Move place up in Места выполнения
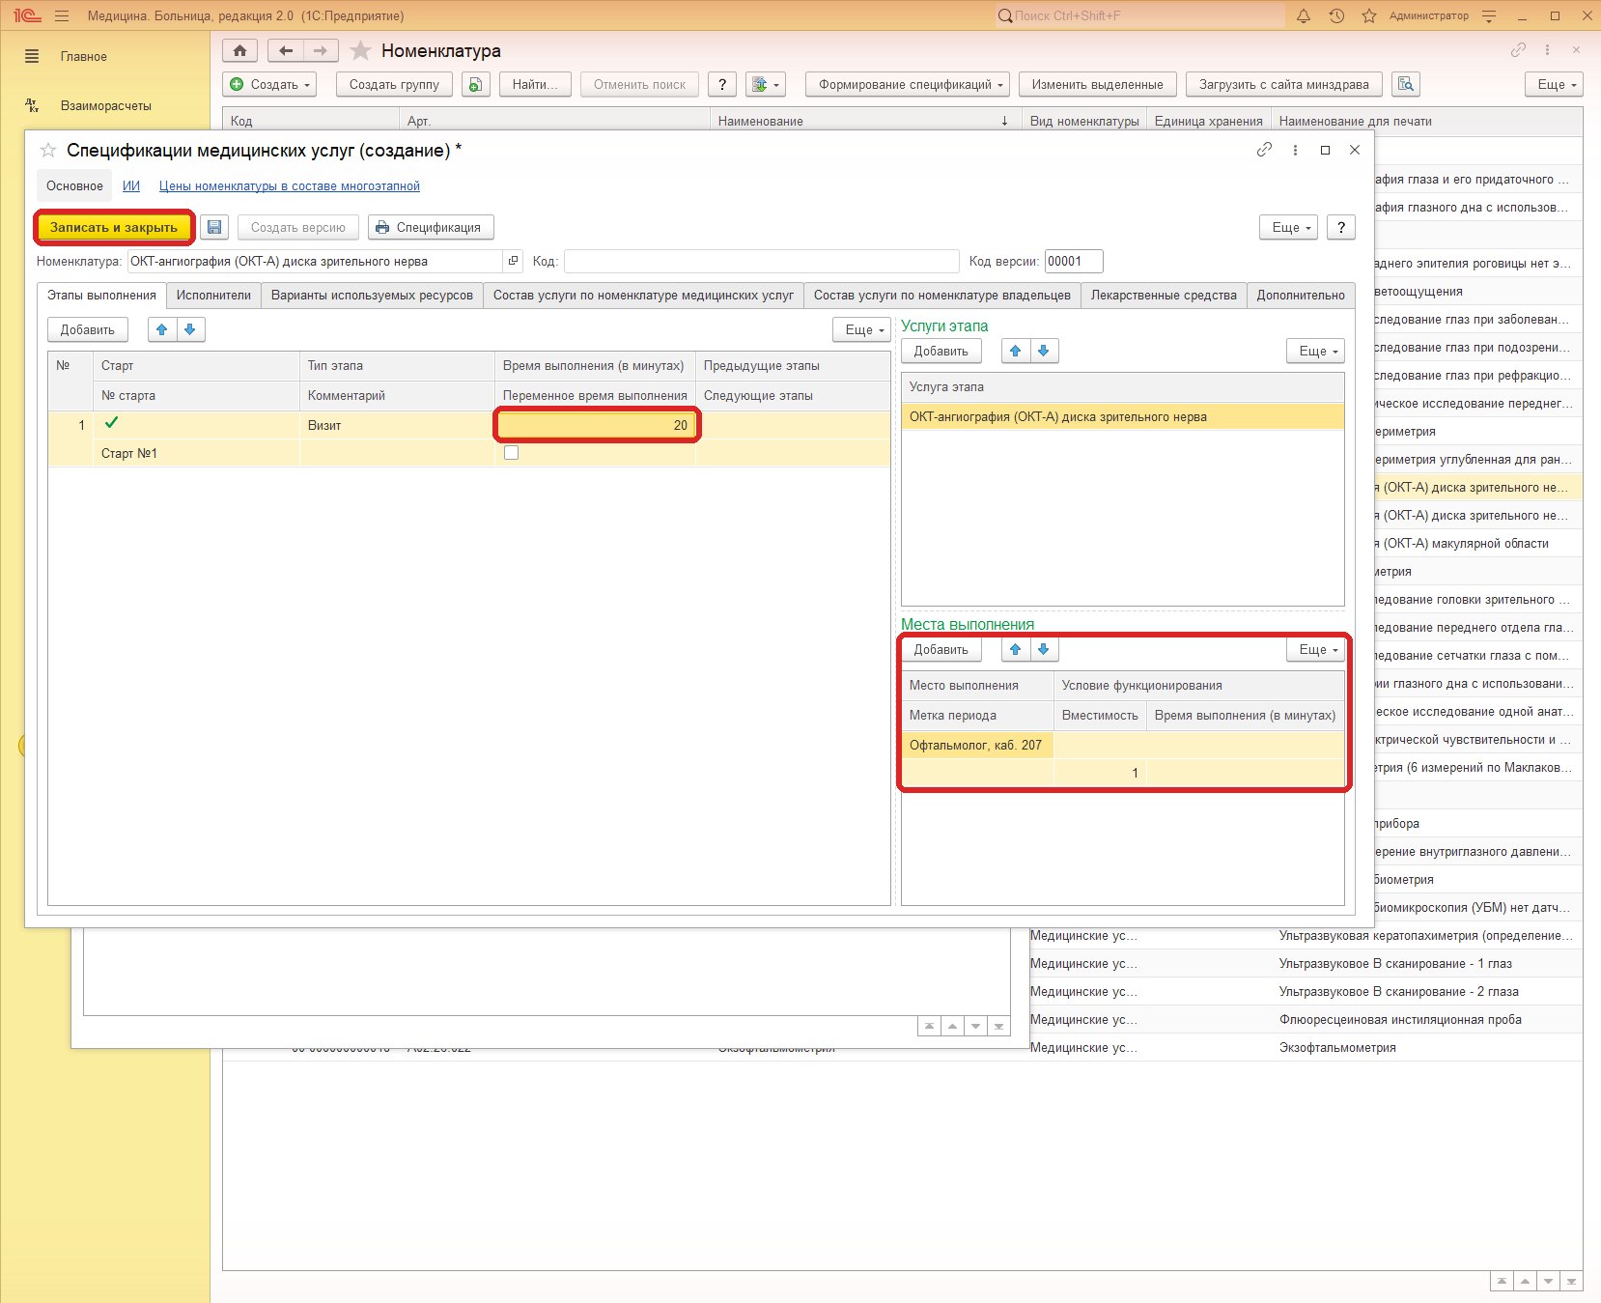This screenshot has height=1303, width=1601. 1016,649
